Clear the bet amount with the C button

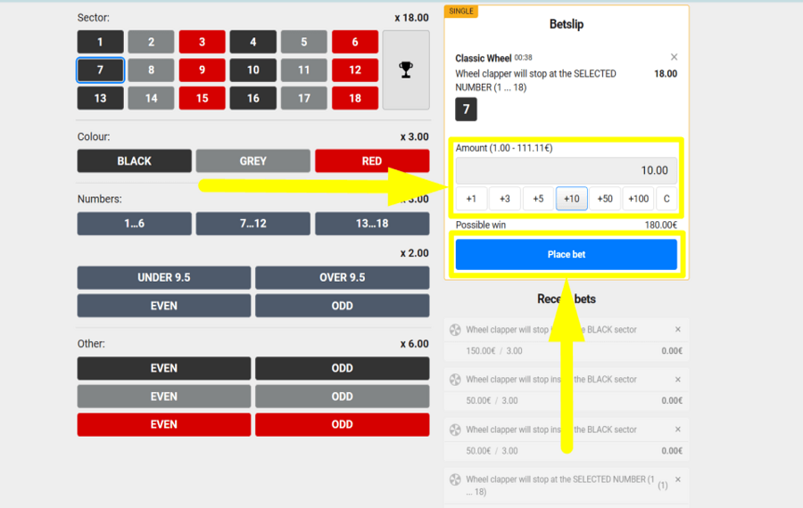coord(666,199)
